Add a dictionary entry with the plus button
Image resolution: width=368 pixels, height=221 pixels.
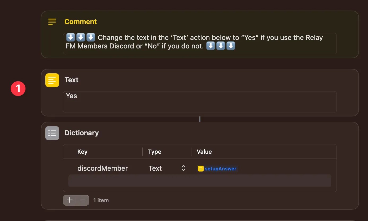tap(69, 200)
